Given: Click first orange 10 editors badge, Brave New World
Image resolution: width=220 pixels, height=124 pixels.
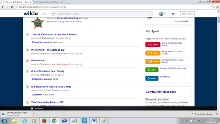Looking at the screenshot, I should click(153, 53).
